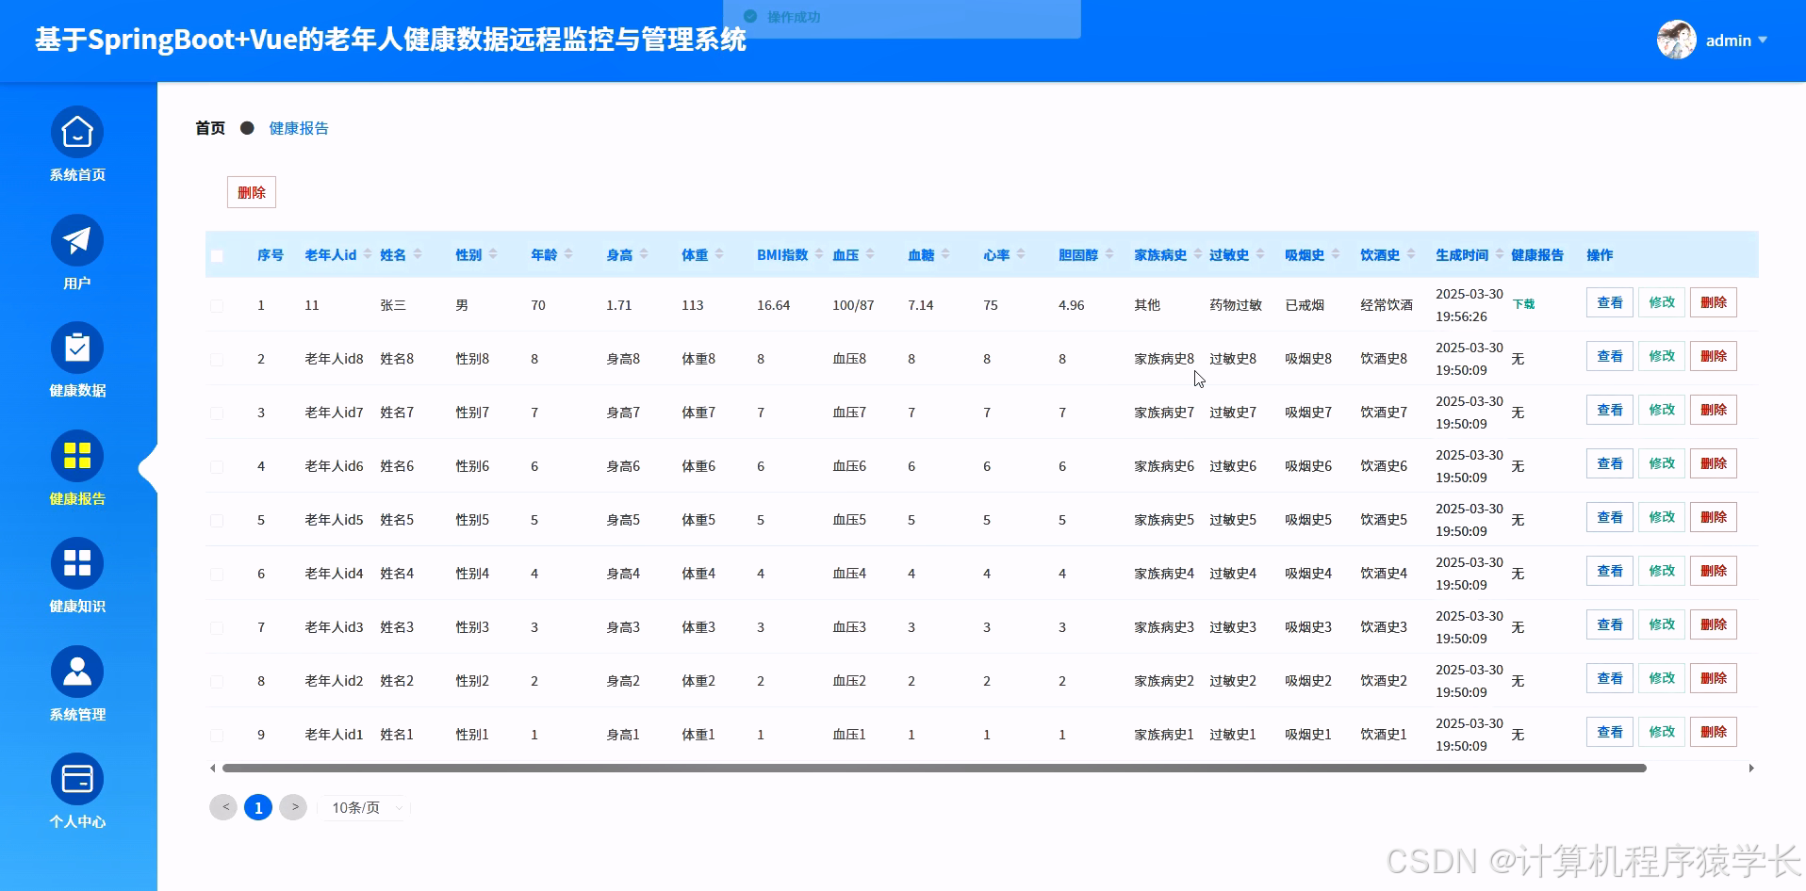Sort by 年龄 column arrows
The height and width of the screenshot is (891, 1806).
coord(568,254)
